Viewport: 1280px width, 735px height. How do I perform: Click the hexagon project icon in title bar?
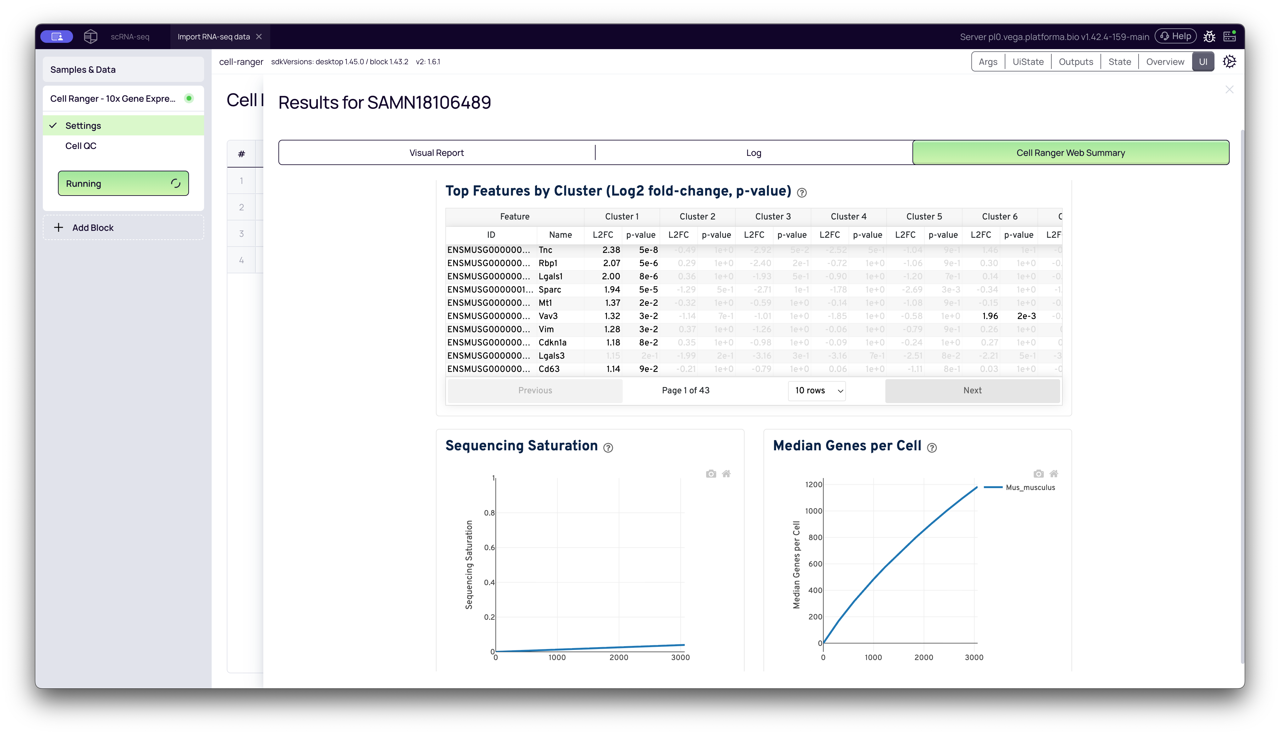(91, 36)
